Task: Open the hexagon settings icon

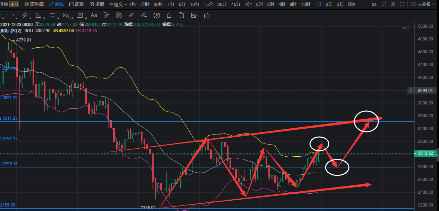Action: [x=393, y=4]
